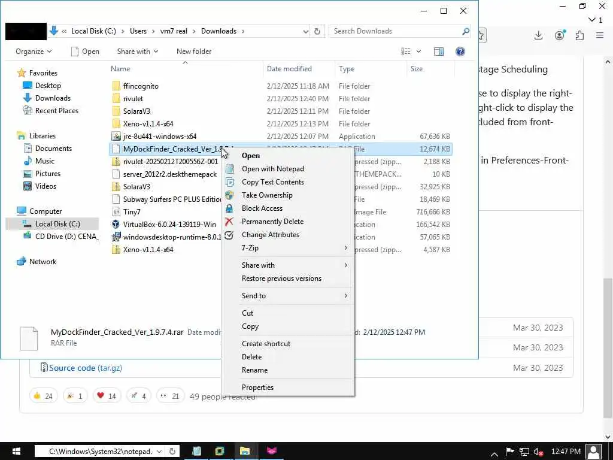Select Desktop under Favorites

[x=48, y=86]
